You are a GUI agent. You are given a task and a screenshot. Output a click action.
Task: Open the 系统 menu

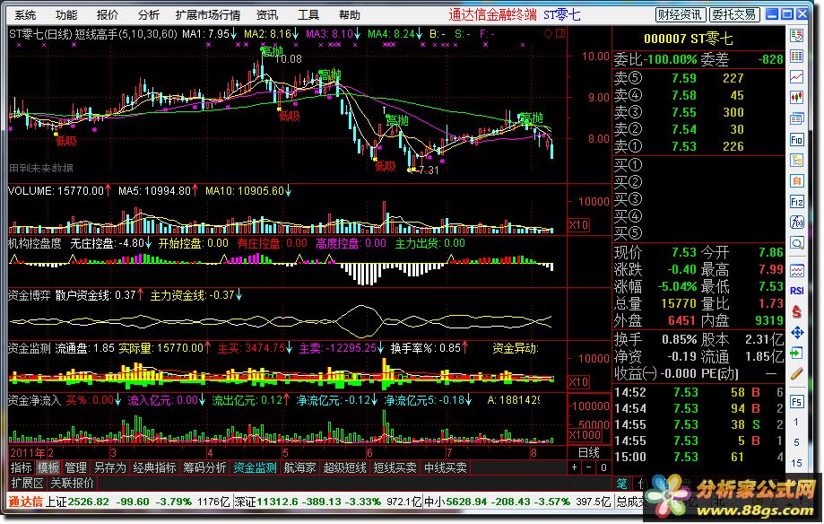coord(25,14)
